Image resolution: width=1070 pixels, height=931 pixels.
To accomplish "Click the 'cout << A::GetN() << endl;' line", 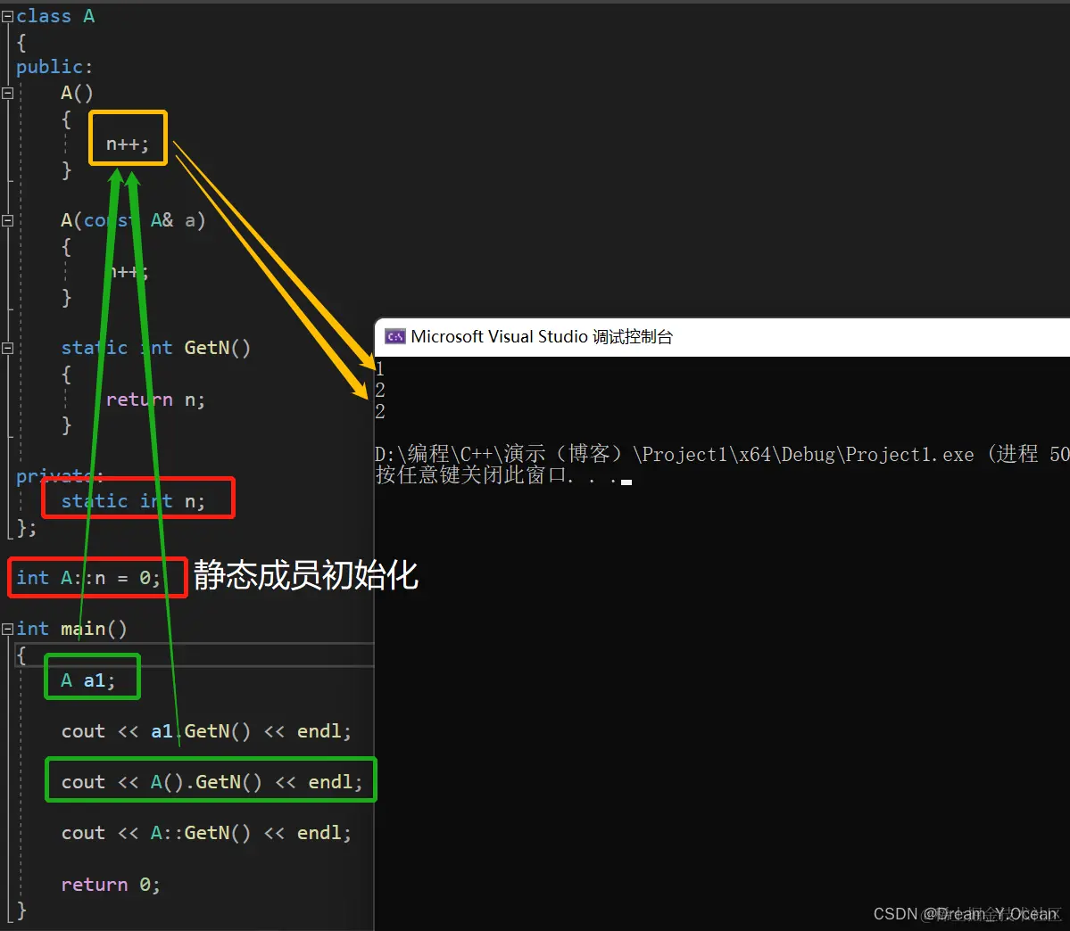I will point(206,833).
